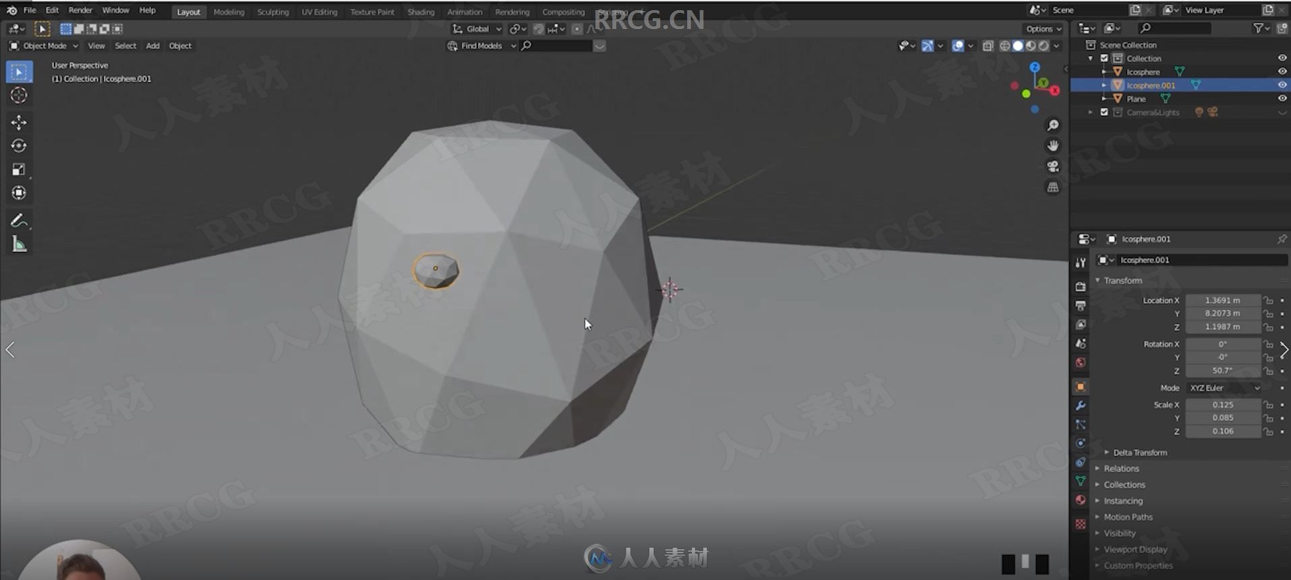Open the View Layer properties tab
Screen dimensions: 1291x580
[1080, 324]
